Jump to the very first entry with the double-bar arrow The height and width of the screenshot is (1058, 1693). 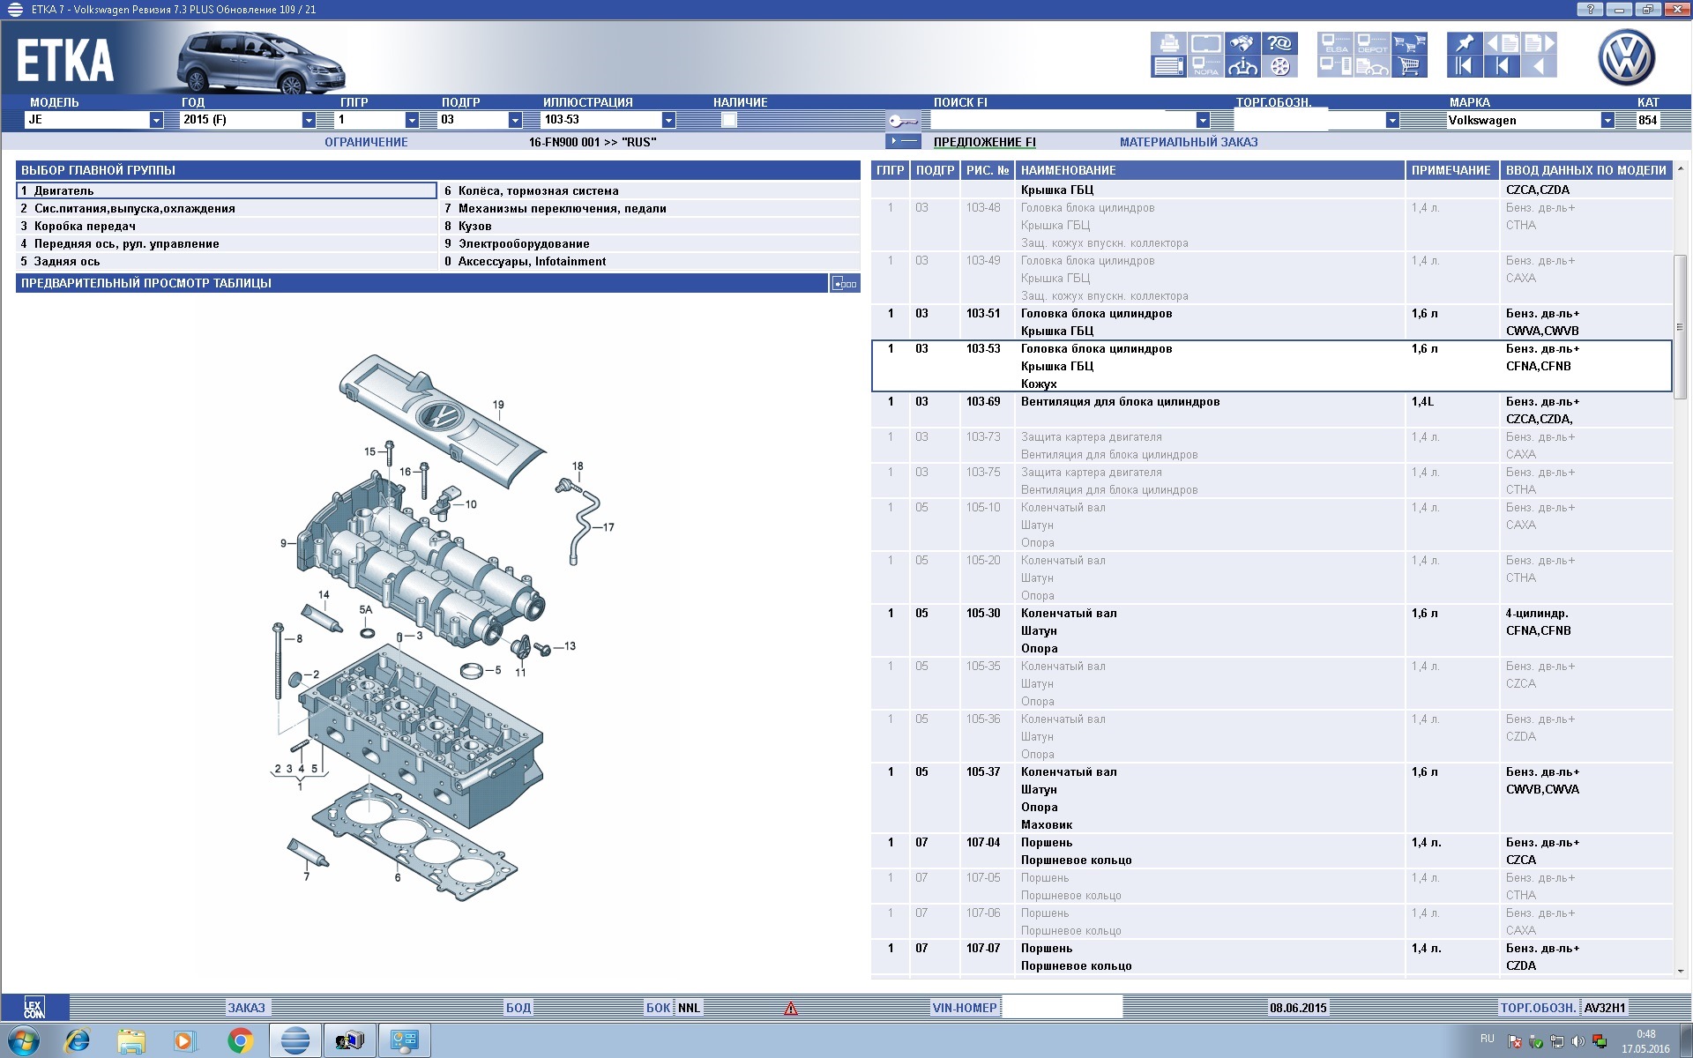pyautogui.click(x=1465, y=66)
